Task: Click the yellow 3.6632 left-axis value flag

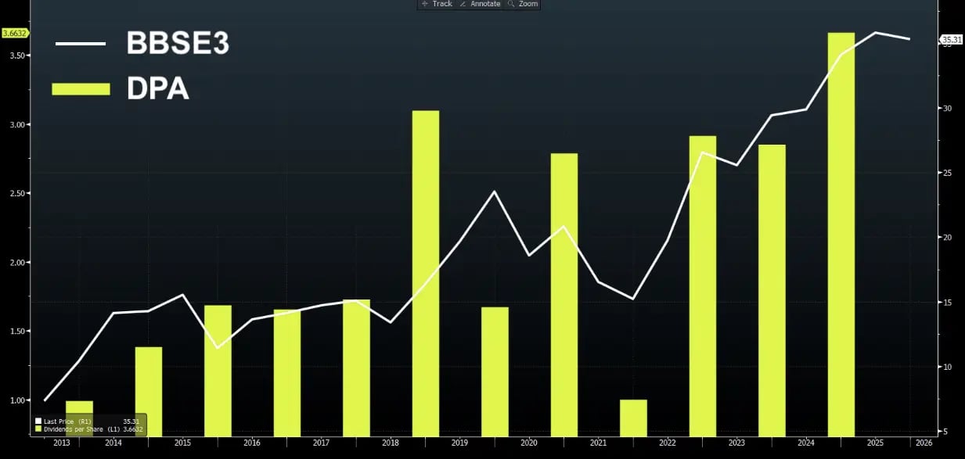Action: (15, 33)
